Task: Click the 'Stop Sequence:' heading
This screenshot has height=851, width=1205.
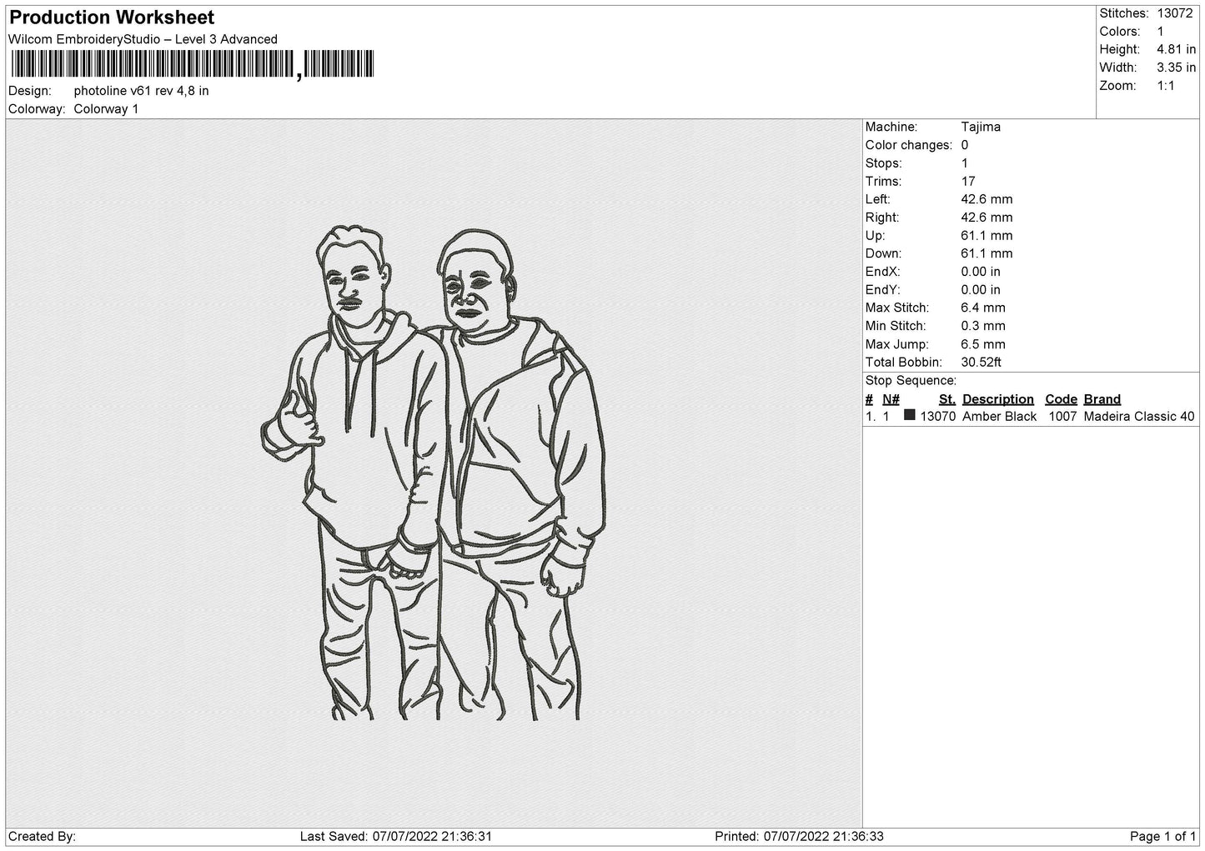Action: pos(911,381)
